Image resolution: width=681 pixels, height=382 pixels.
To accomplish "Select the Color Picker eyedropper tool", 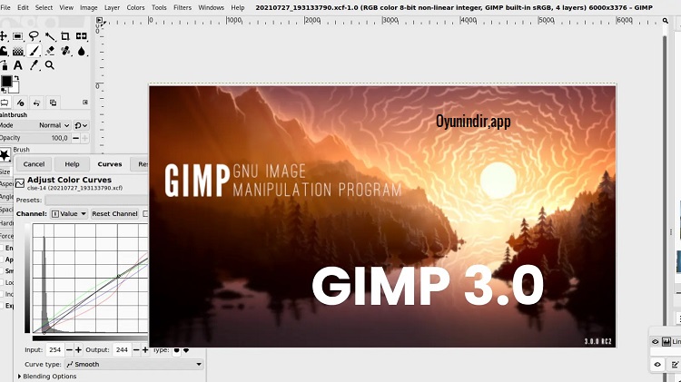I will (34, 65).
